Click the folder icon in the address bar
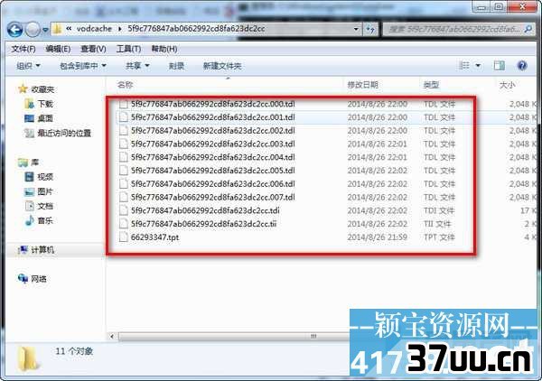The width and height of the screenshot is (542, 381). click(58, 30)
